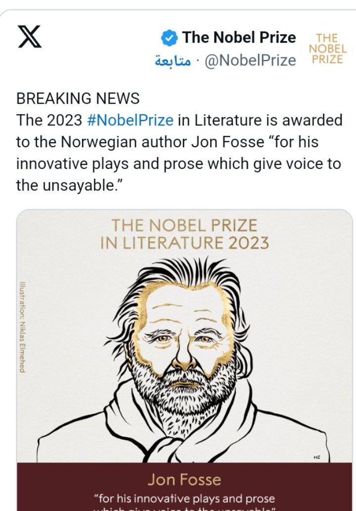Click the "Illustration: Niklas Elmehed" credit

[x=22, y=327]
